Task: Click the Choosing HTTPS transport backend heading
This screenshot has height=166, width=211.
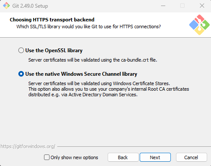Action: click(x=52, y=20)
